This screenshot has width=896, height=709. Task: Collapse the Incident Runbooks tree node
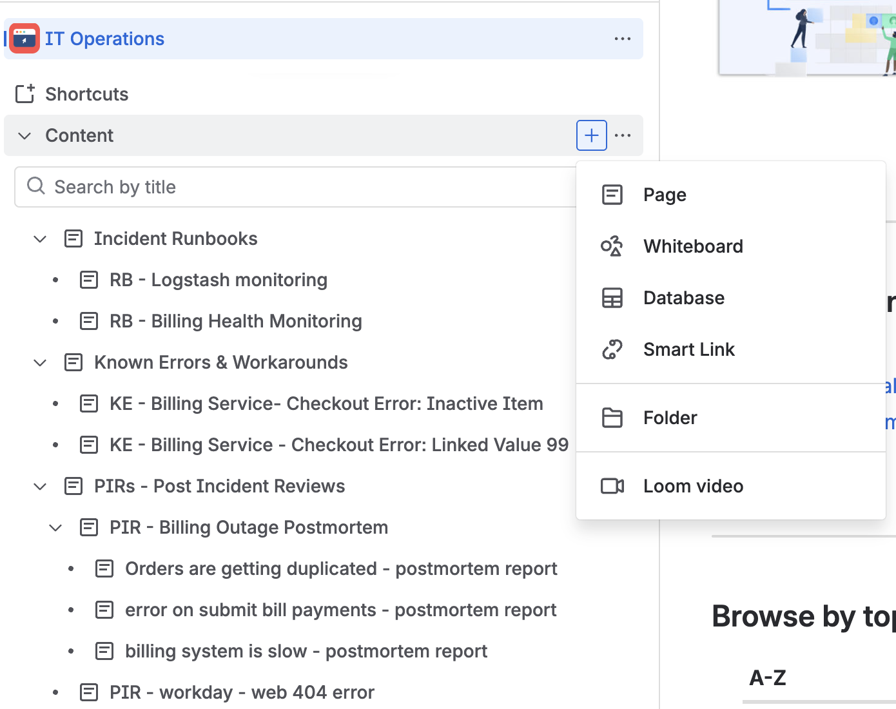pyautogui.click(x=40, y=239)
